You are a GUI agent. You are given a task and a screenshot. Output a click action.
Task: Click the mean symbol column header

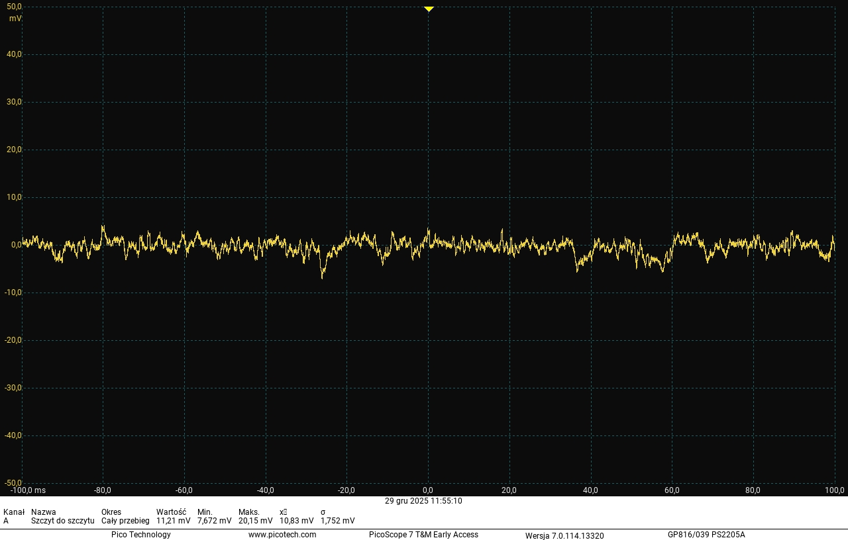[x=283, y=512]
